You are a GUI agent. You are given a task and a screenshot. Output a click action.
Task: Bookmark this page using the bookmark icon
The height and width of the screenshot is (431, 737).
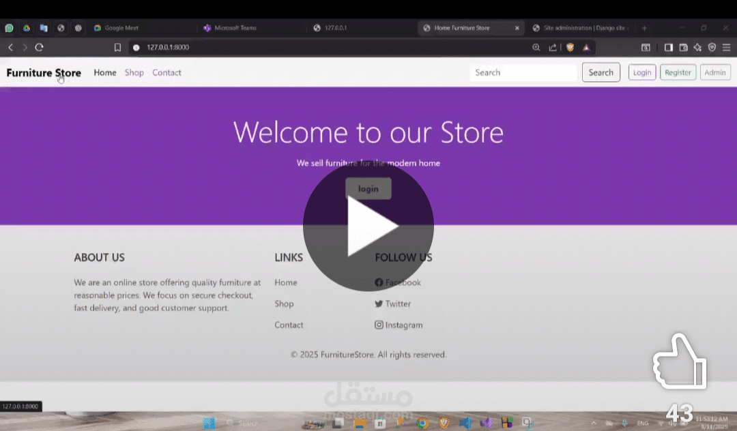tap(117, 47)
